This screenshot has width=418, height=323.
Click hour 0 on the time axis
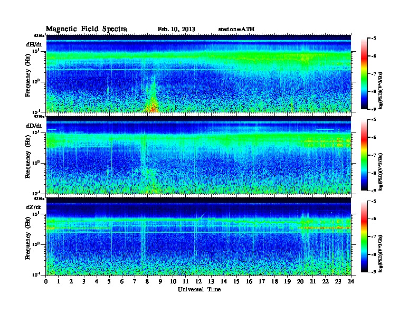[46, 281]
